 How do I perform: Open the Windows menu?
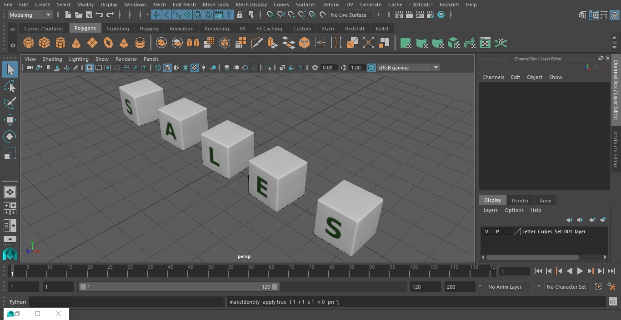coord(135,5)
